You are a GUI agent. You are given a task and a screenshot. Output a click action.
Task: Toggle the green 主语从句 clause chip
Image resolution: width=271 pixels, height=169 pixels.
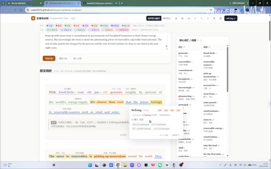[x=52, y=30]
